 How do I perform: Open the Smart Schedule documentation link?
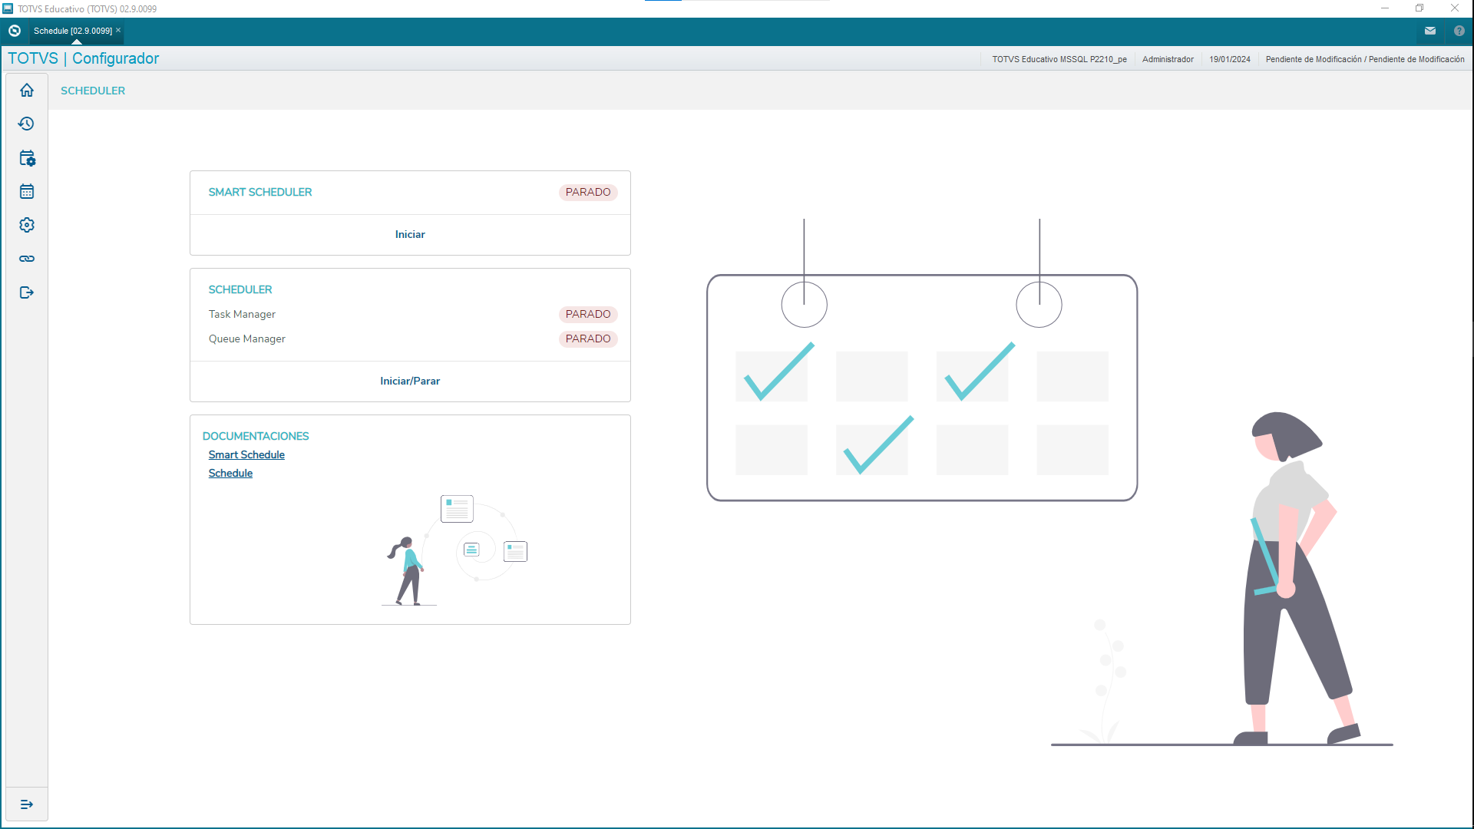tap(246, 454)
